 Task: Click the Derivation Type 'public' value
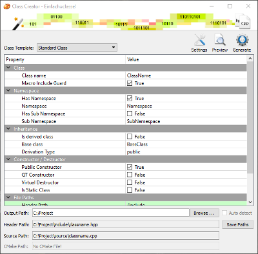(186, 151)
